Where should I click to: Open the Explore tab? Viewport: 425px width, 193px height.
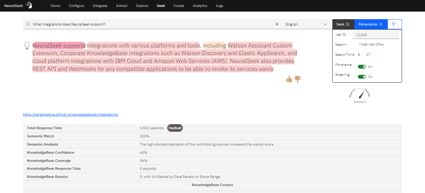click(x=142, y=6)
